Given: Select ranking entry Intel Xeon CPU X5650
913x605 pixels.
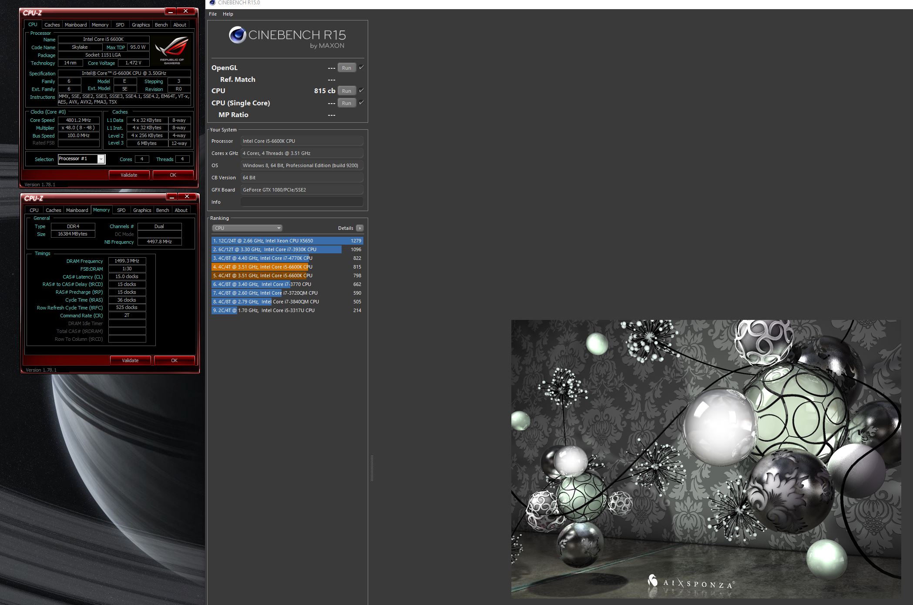Looking at the screenshot, I should pos(287,241).
